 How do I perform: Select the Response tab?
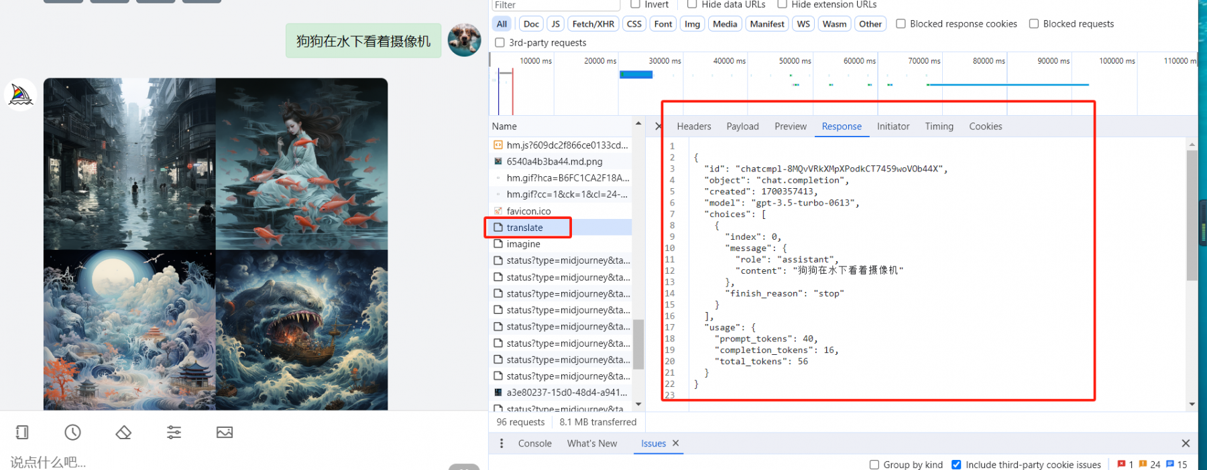[x=842, y=127]
